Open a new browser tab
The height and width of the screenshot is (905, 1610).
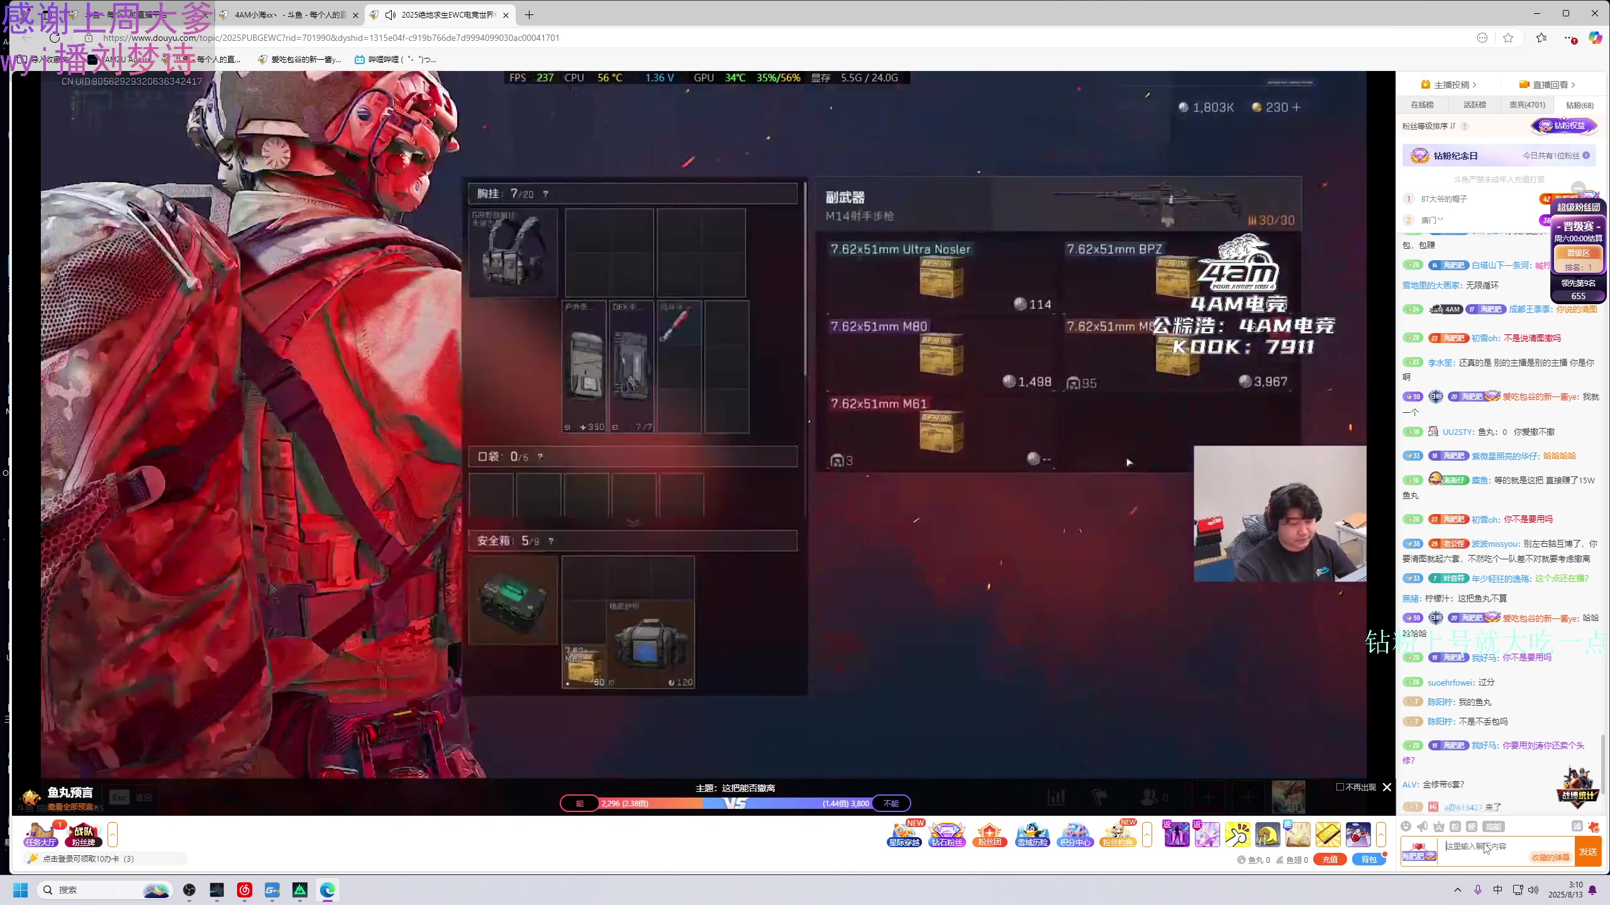[529, 14]
